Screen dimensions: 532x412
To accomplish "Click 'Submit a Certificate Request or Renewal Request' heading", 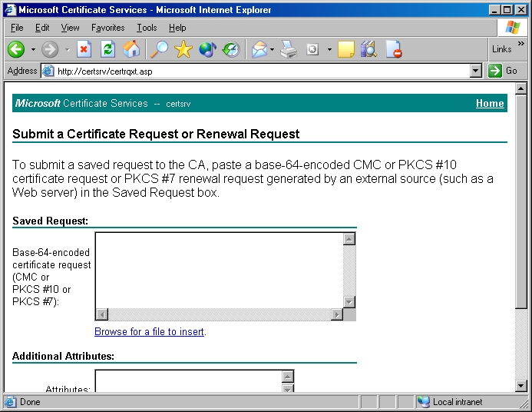I will (156, 134).
